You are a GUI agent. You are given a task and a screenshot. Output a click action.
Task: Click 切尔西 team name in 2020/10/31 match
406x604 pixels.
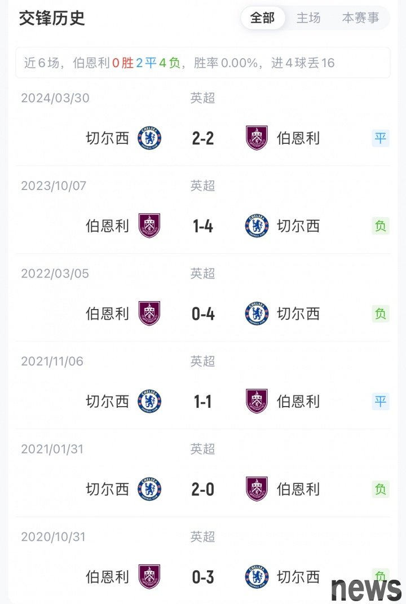point(298,577)
